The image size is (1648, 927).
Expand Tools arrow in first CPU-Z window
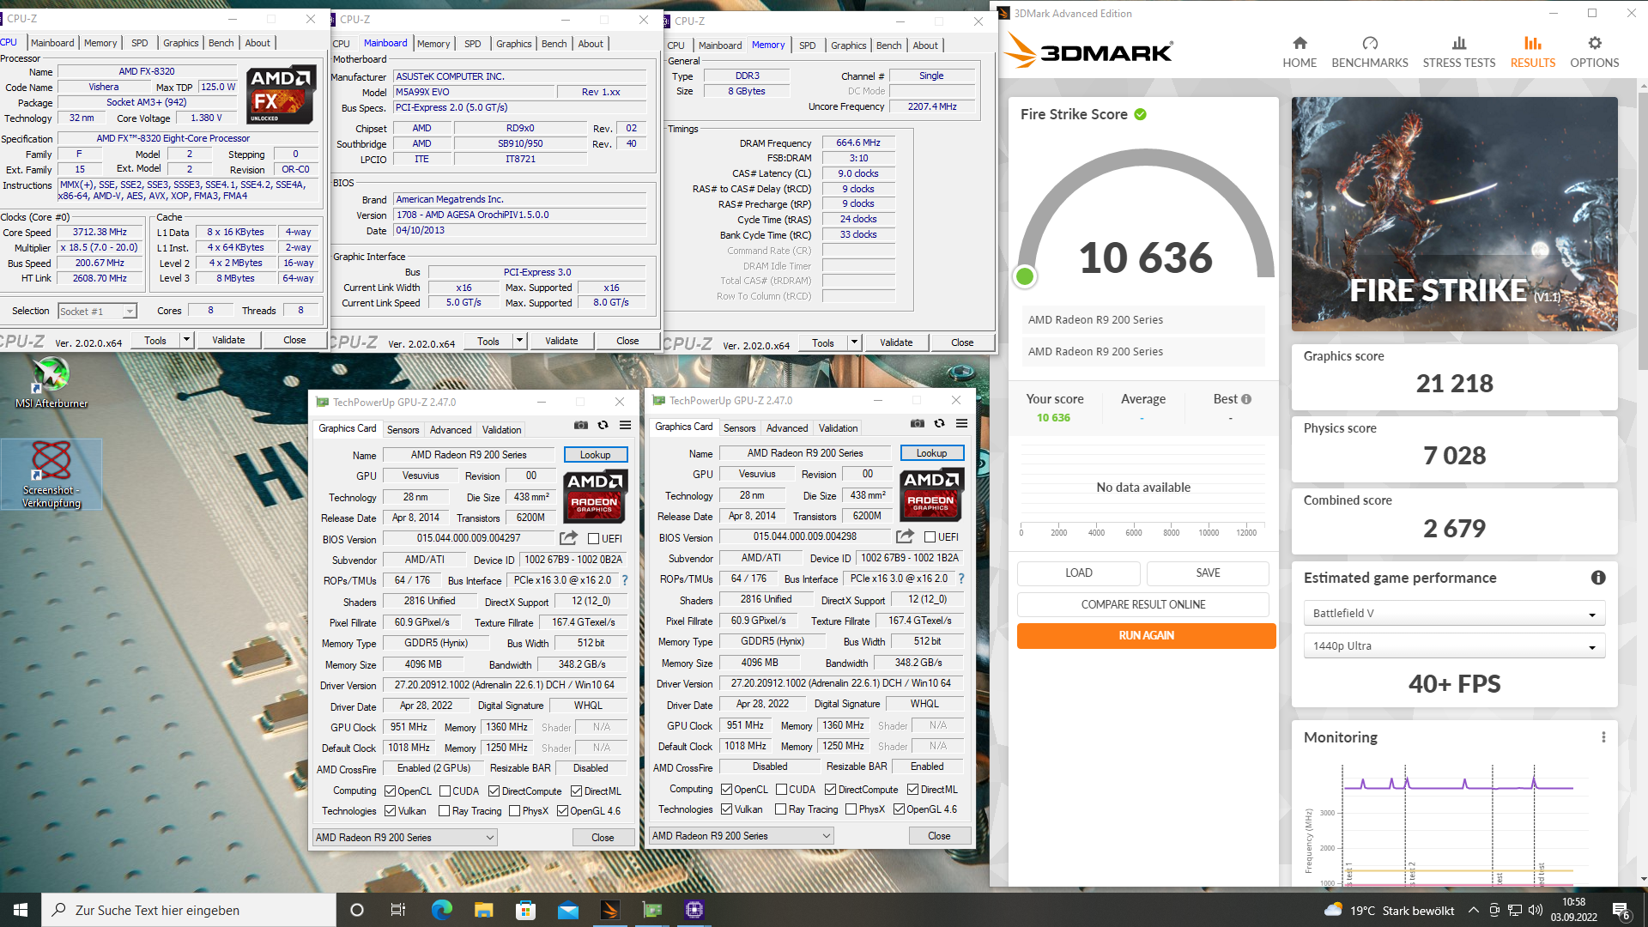point(186,340)
